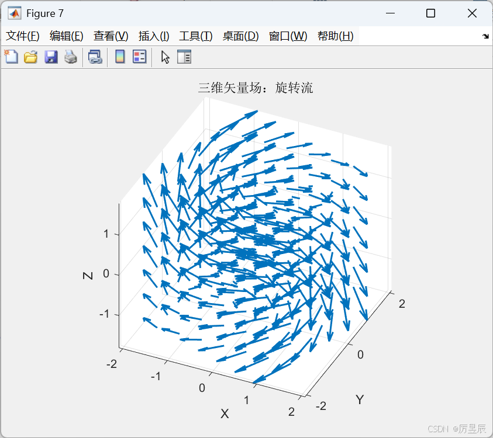This screenshot has width=493, height=438.
Task: Click the Z axis label
Action: pos(88,276)
